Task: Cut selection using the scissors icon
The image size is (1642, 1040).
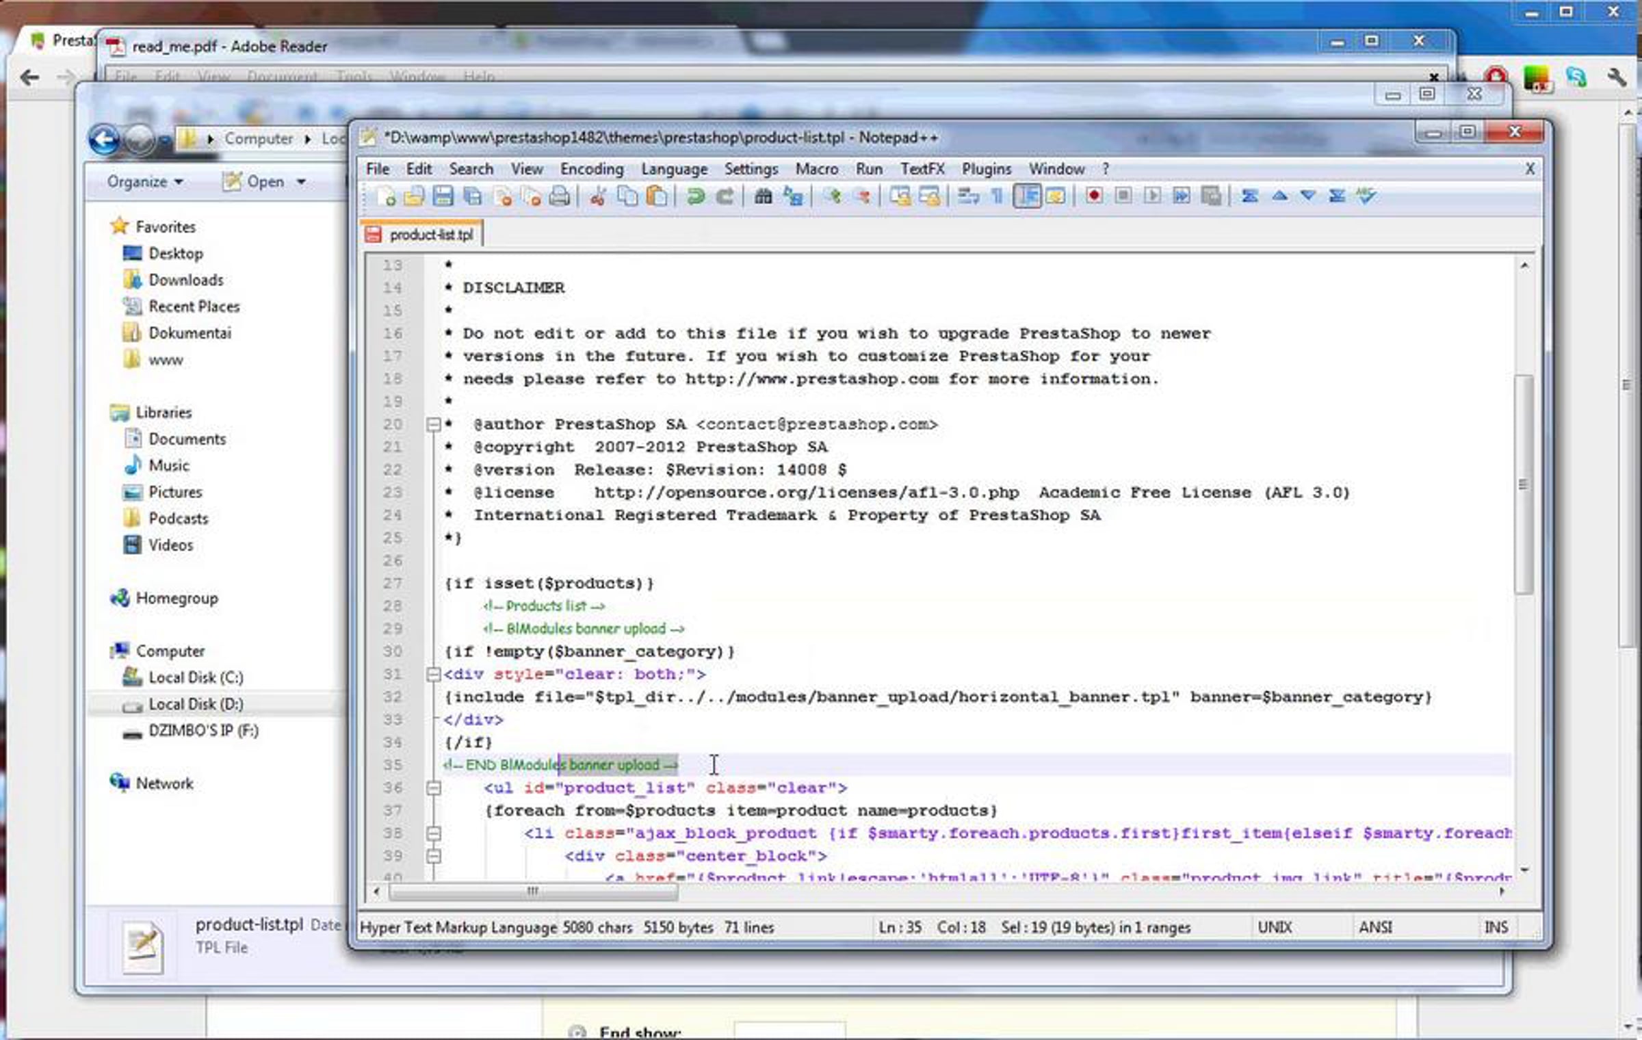Action: pyautogui.click(x=598, y=197)
